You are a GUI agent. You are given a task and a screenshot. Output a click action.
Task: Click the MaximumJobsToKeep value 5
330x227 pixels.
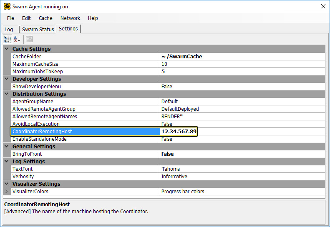tap(242, 72)
